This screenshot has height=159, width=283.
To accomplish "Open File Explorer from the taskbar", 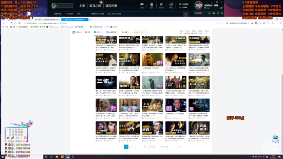I will 57,157.
